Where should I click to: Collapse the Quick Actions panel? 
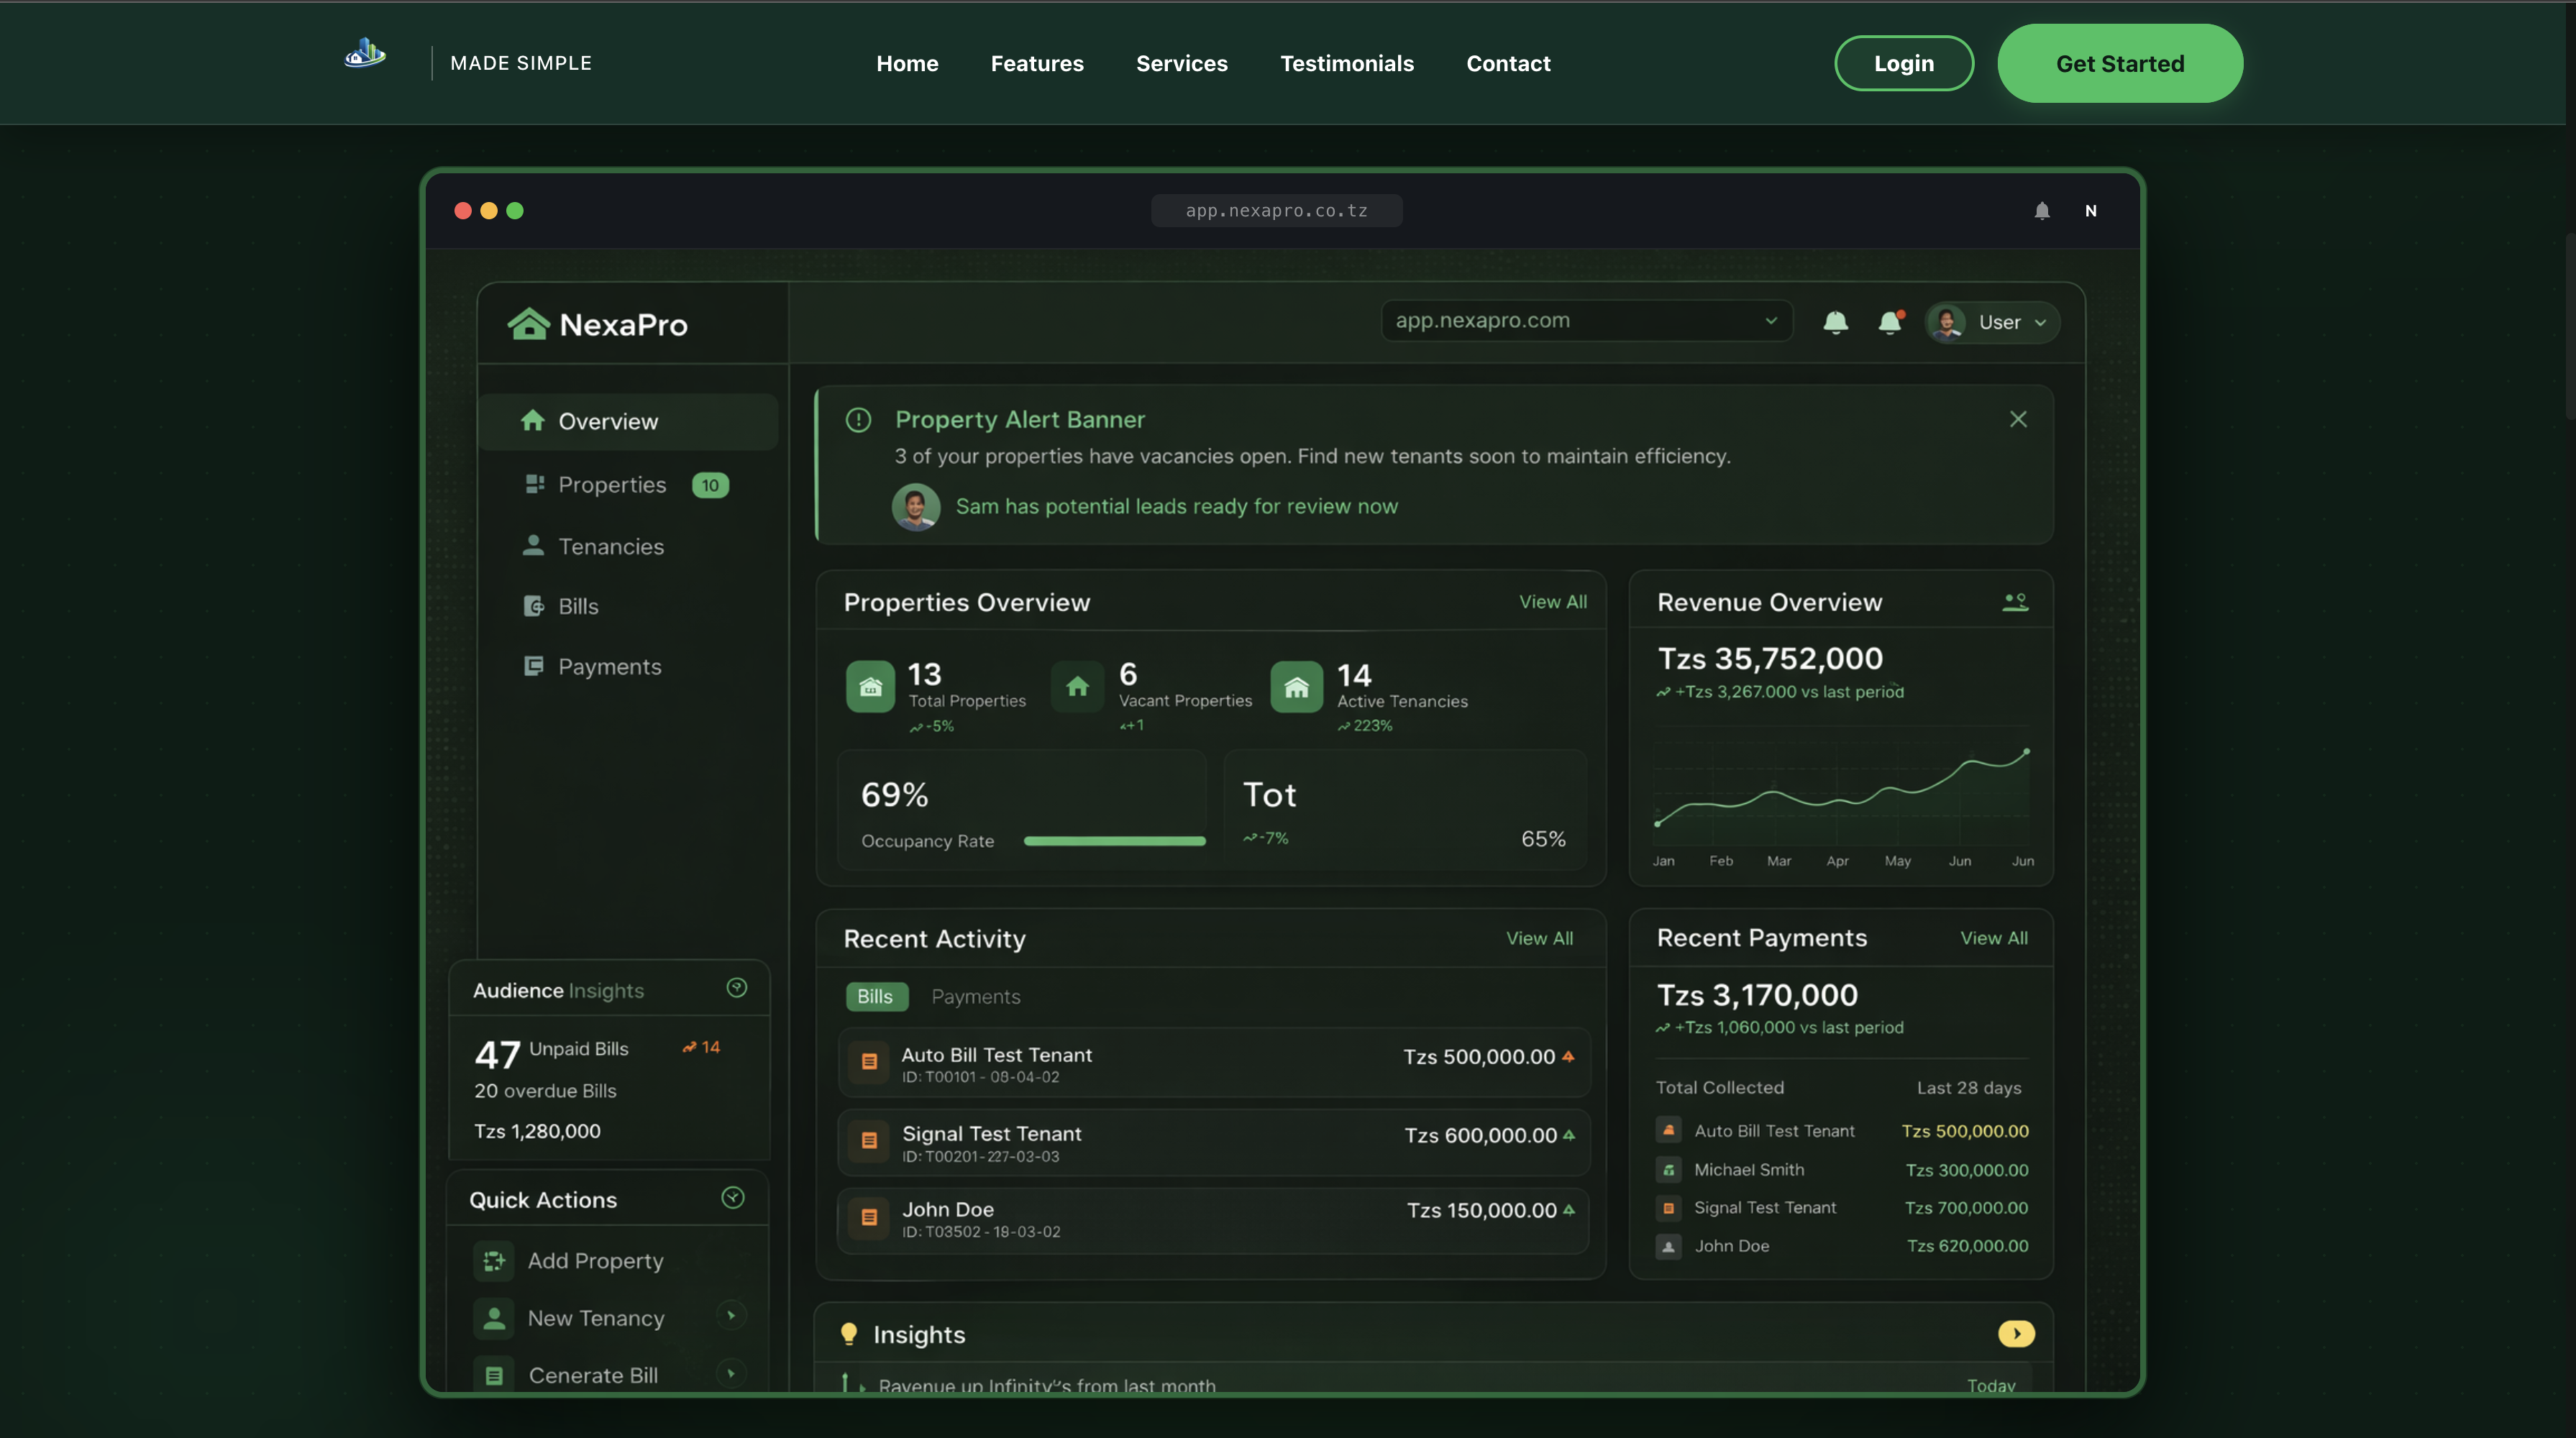(x=733, y=1198)
